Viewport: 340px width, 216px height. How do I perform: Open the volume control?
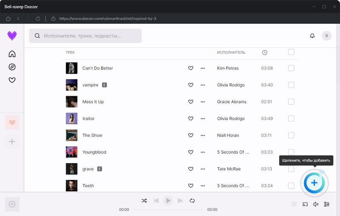pyautogui.click(x=316, y=204)
